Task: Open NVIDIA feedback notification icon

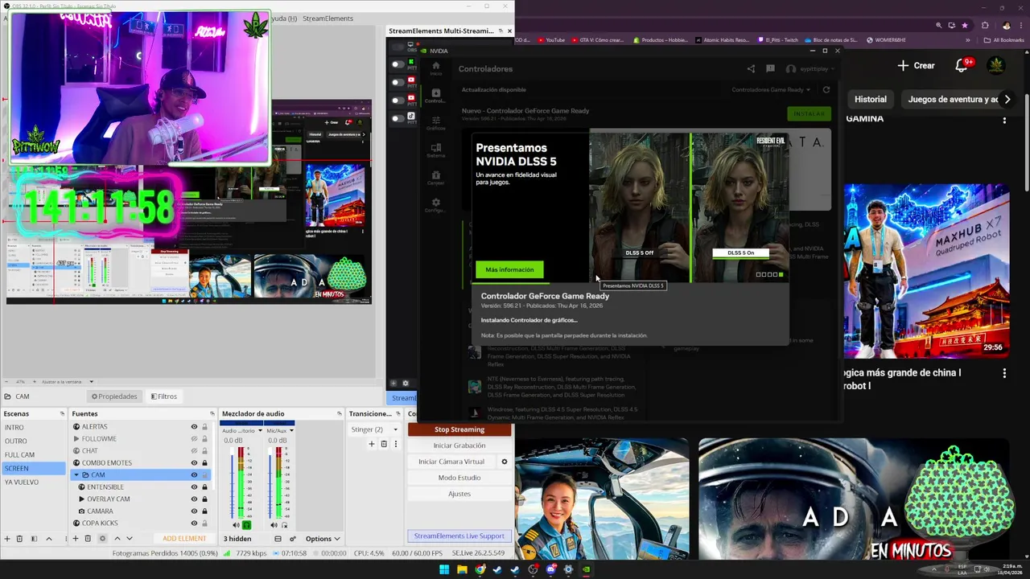Action: point(770,69)
